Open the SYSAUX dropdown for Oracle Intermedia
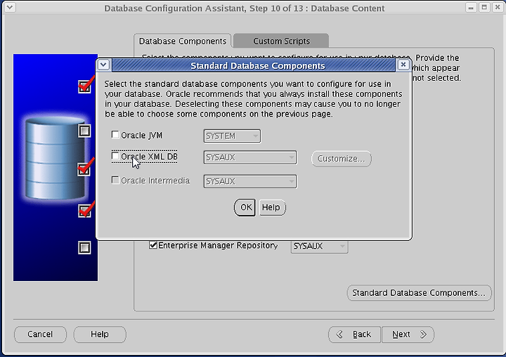506x357 pixels. [x=250, y=181]
